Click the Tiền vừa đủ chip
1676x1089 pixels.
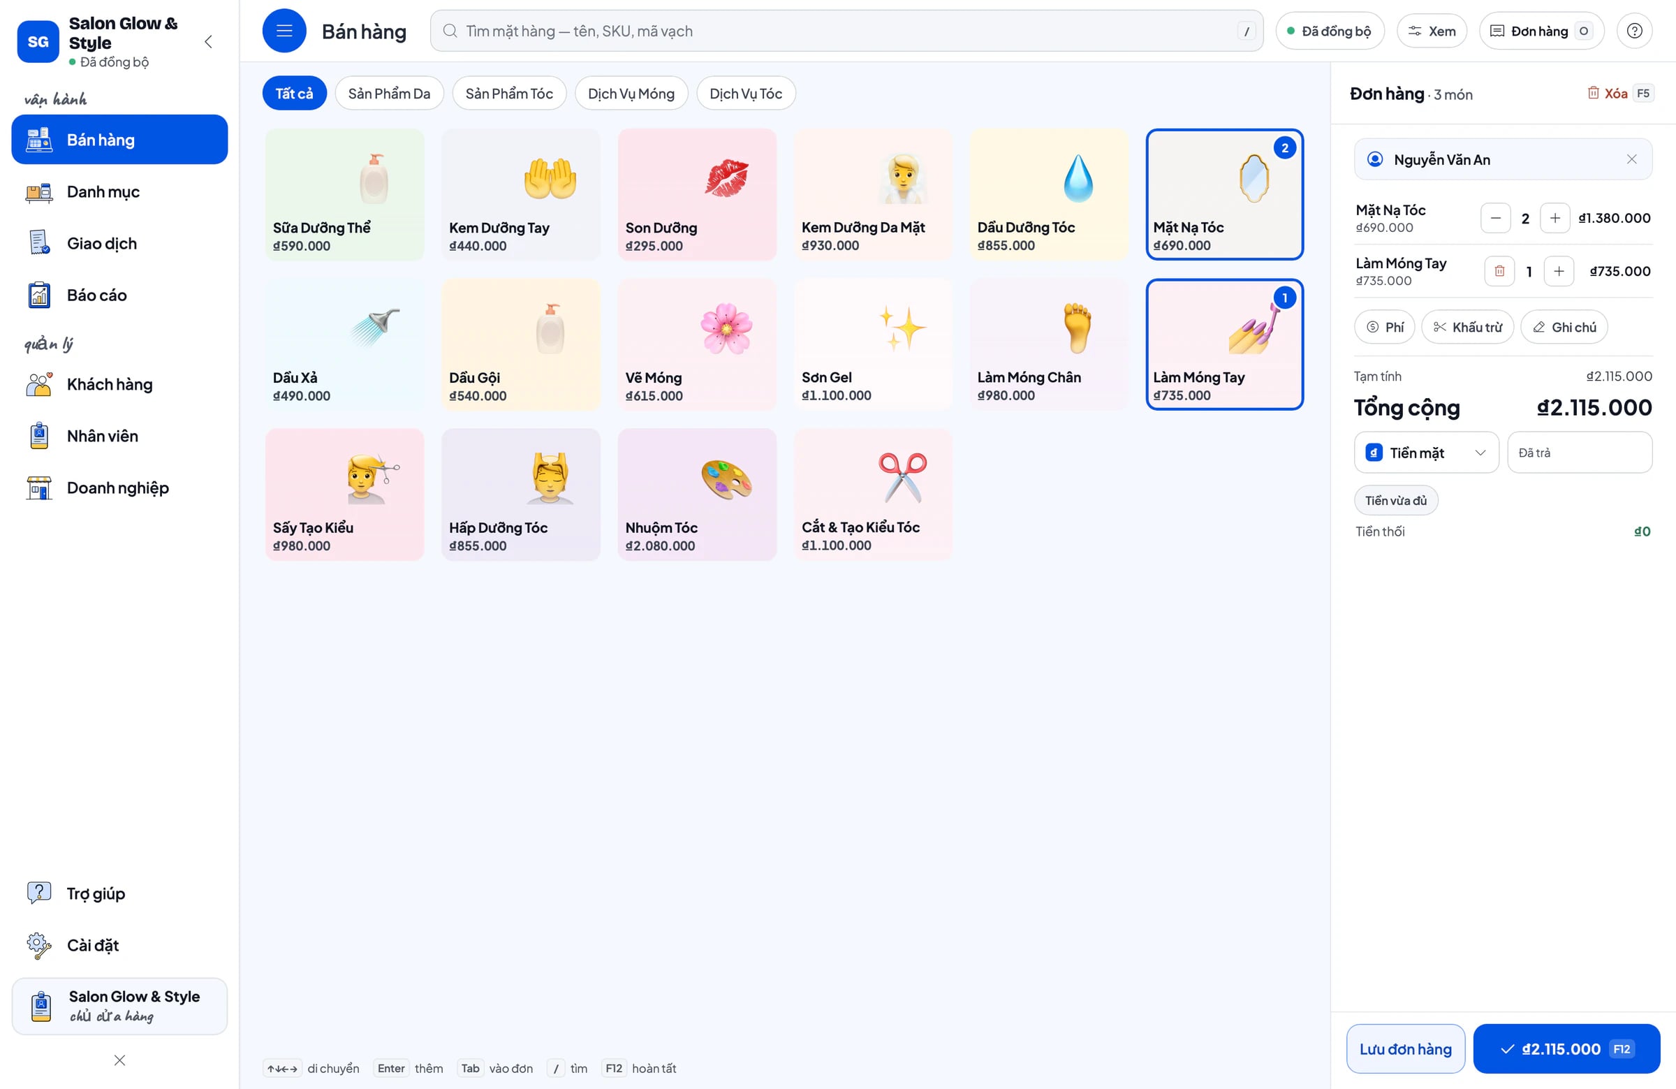point(1396,500)
